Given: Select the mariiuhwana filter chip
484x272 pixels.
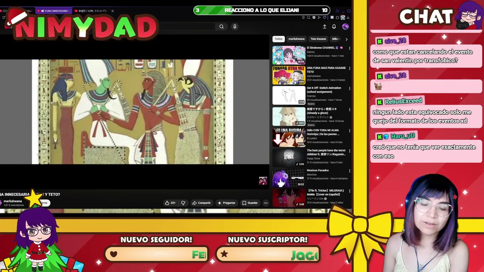Looking at the screenshot, I should coord(296,39).
